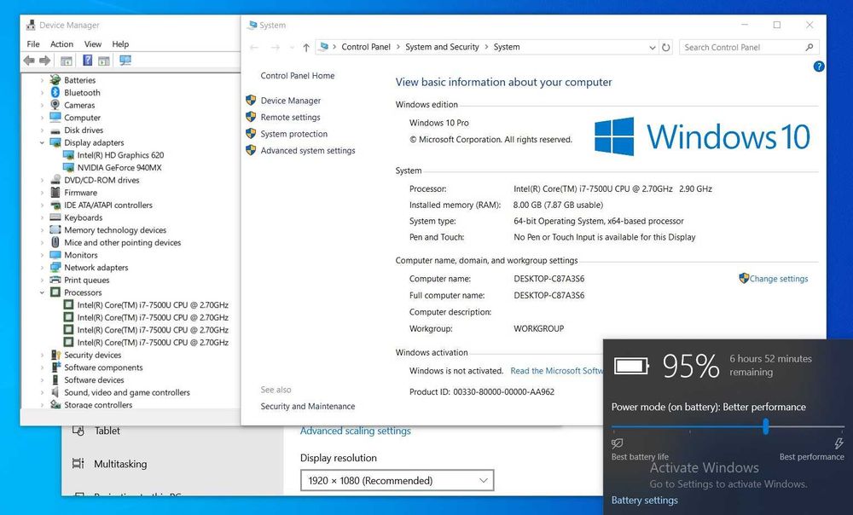Select IDE ATA/ATAPI controllers tree item

coord(108,205)
